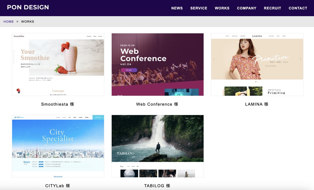Go to the SERVICE page
Image resolution: width=314 pixels, height=190 pixels.
pyautogui.click(x=199, y=8)
